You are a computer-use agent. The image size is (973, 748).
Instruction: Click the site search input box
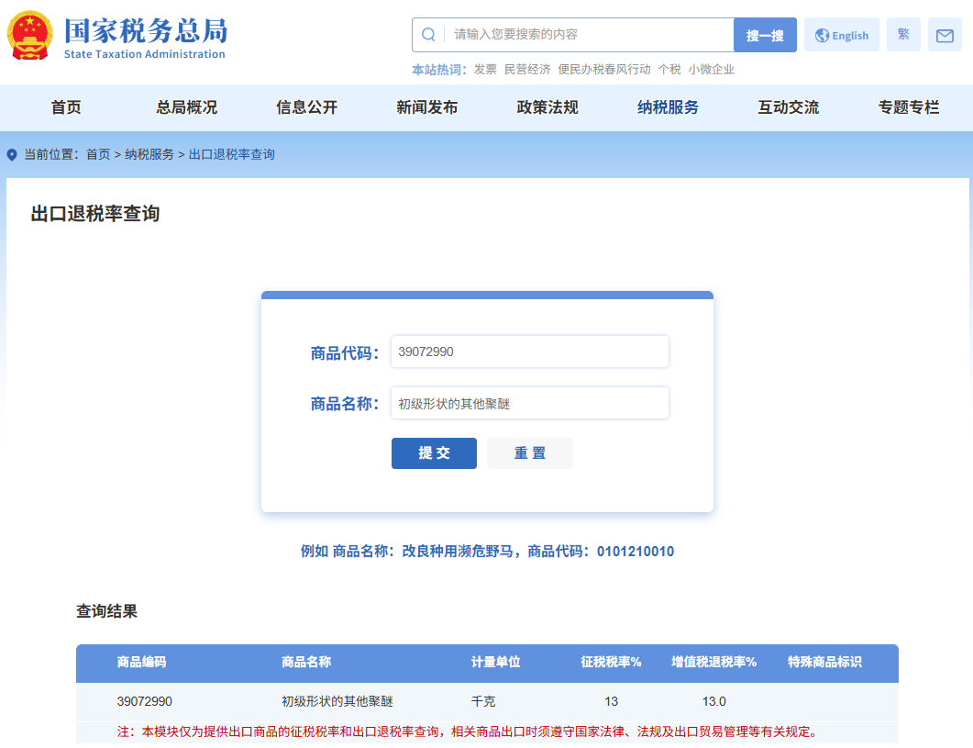[587, 35]
